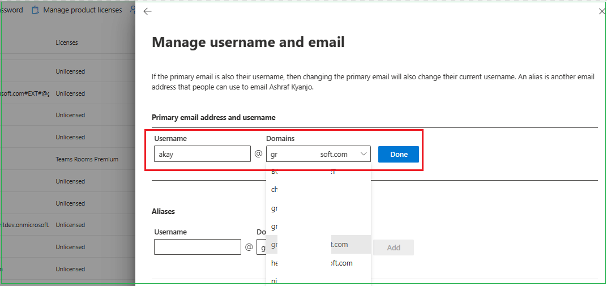This screenshot has width=607, height=286.
Task: Click Unlicensed in the ritdev.onmicrosoft row
Action: pos(70,225)
